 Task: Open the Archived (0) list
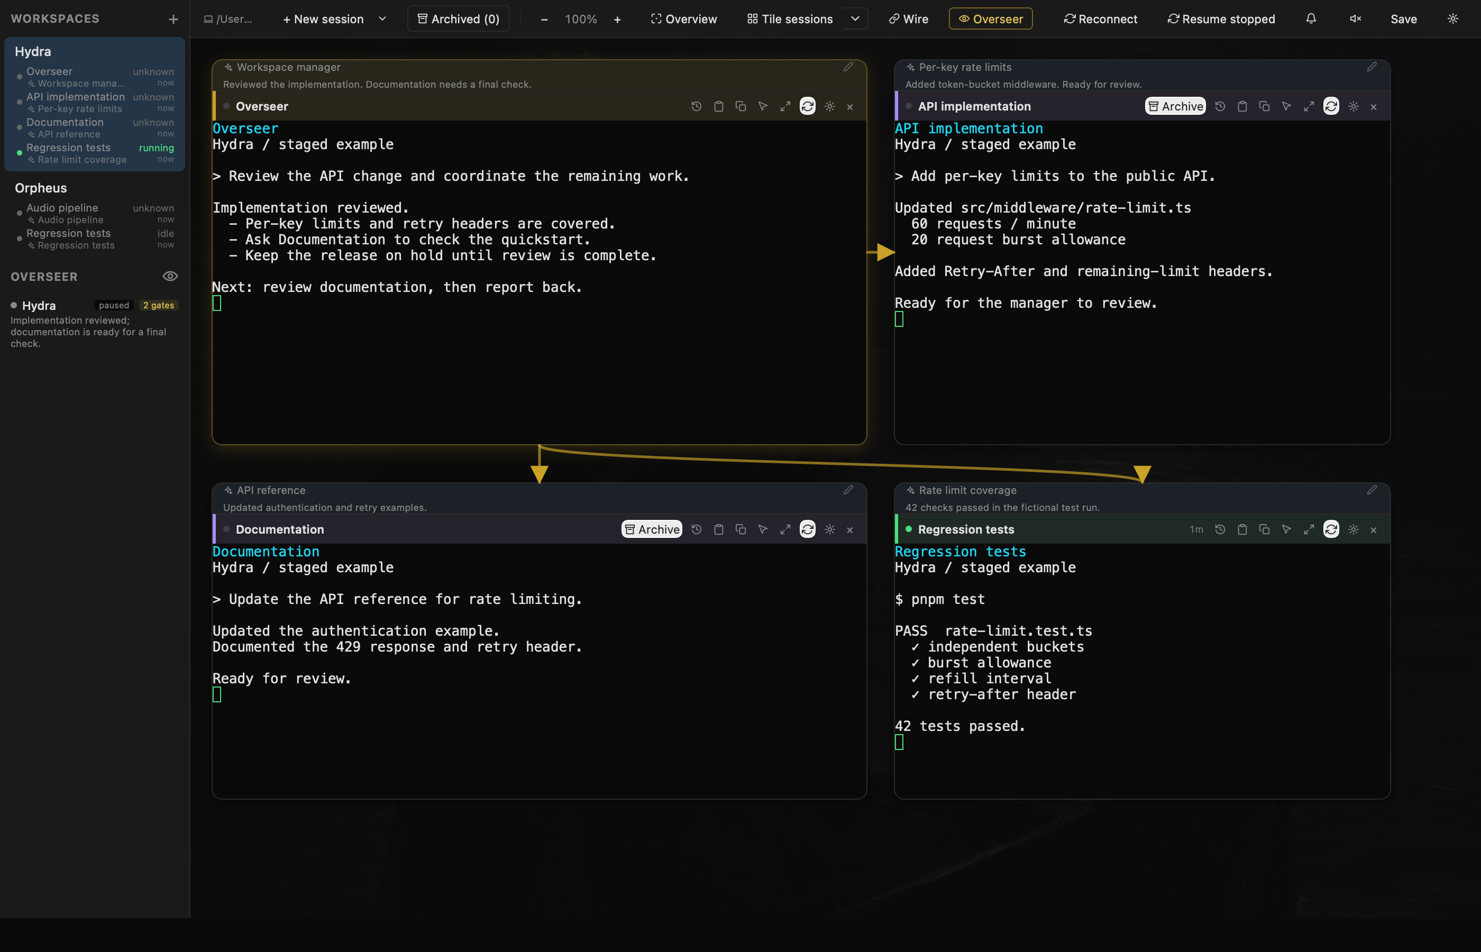pos(458,19)
